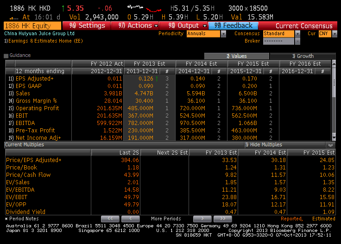The height and width of the screenshot is (244, 341).
Task: Click the Dividend Yield multiples row
Action: [x=170, y=212]
